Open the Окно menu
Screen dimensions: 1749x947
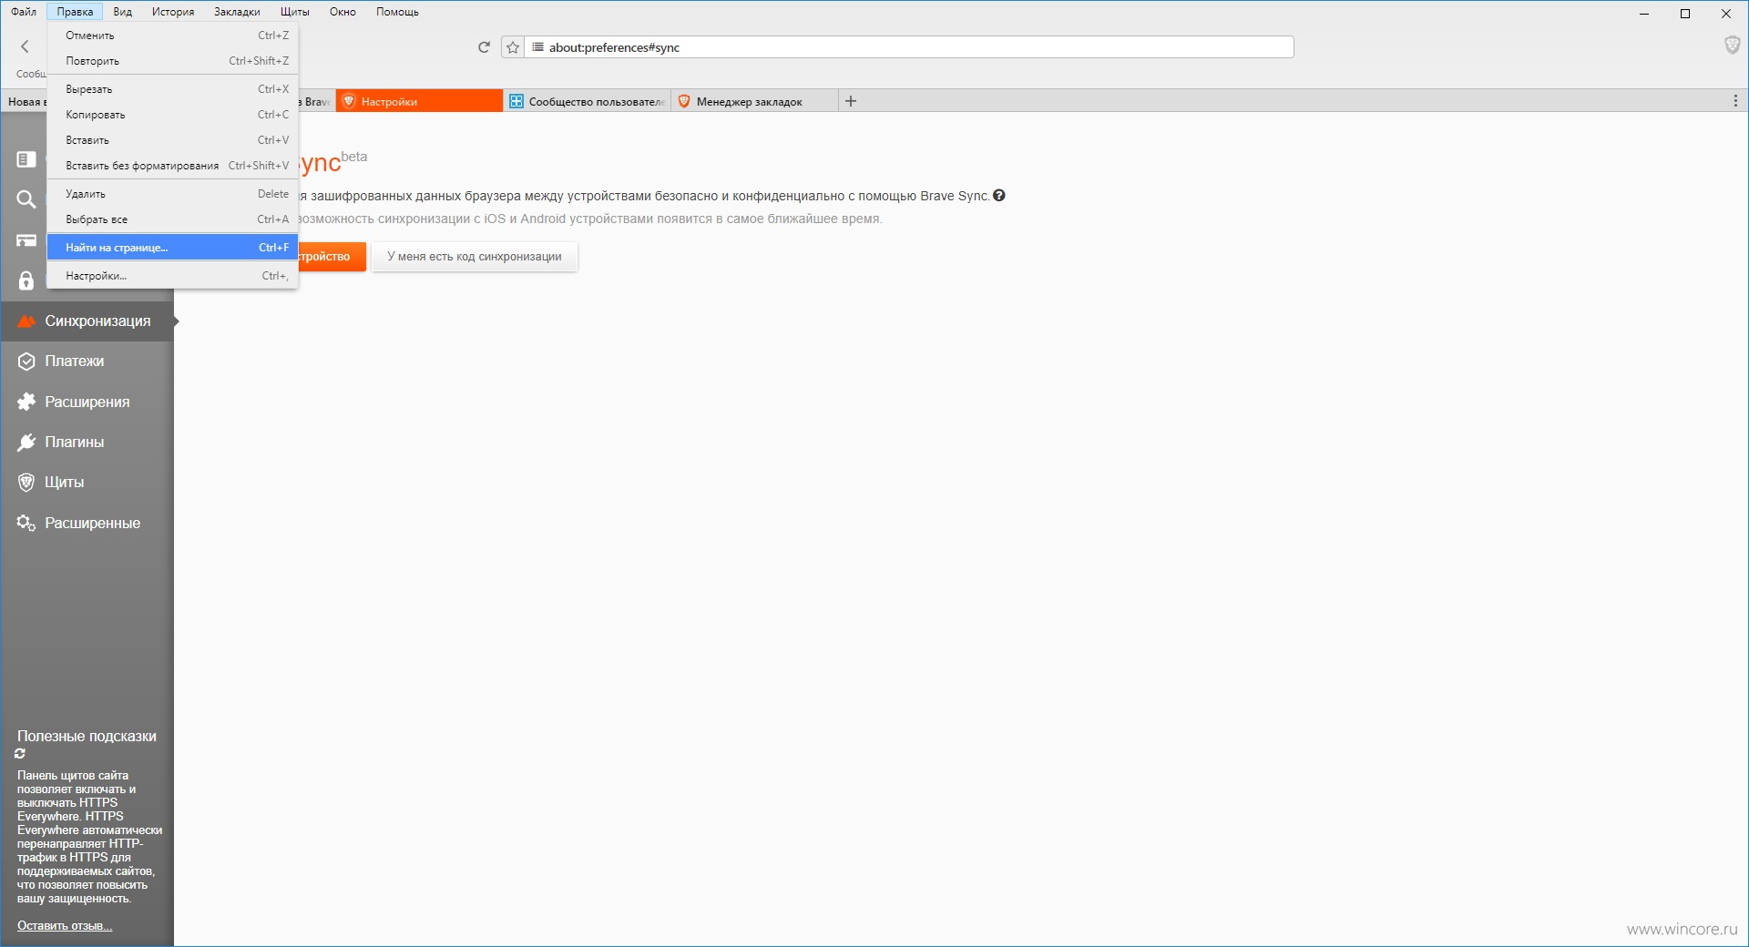click(x=343, y=12)
